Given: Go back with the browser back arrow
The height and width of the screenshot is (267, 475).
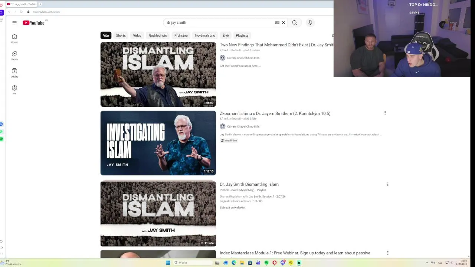Looking at the screenshot, I should pyautogui.click(x=9, y=11).
